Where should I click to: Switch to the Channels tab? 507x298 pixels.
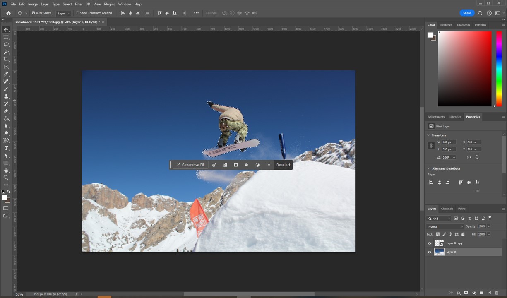pyautogui.click(x=447, y=209)
